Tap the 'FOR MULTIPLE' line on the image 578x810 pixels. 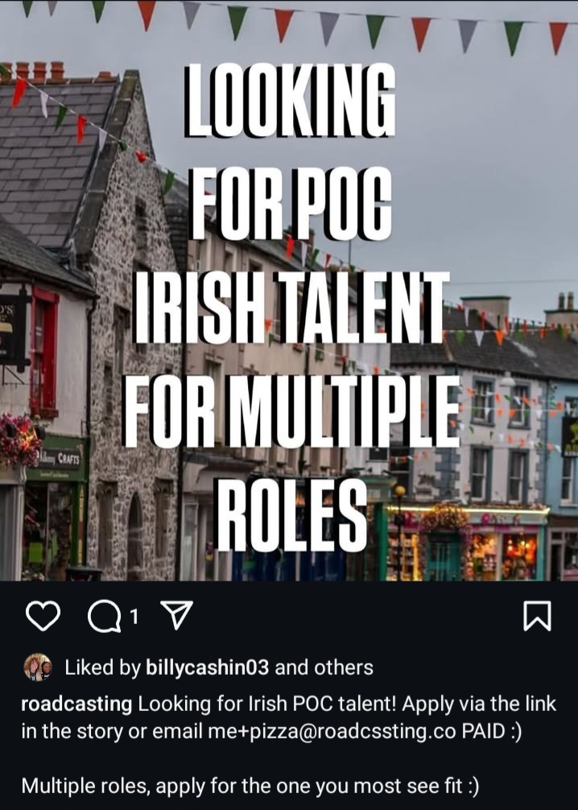[291, 411]
